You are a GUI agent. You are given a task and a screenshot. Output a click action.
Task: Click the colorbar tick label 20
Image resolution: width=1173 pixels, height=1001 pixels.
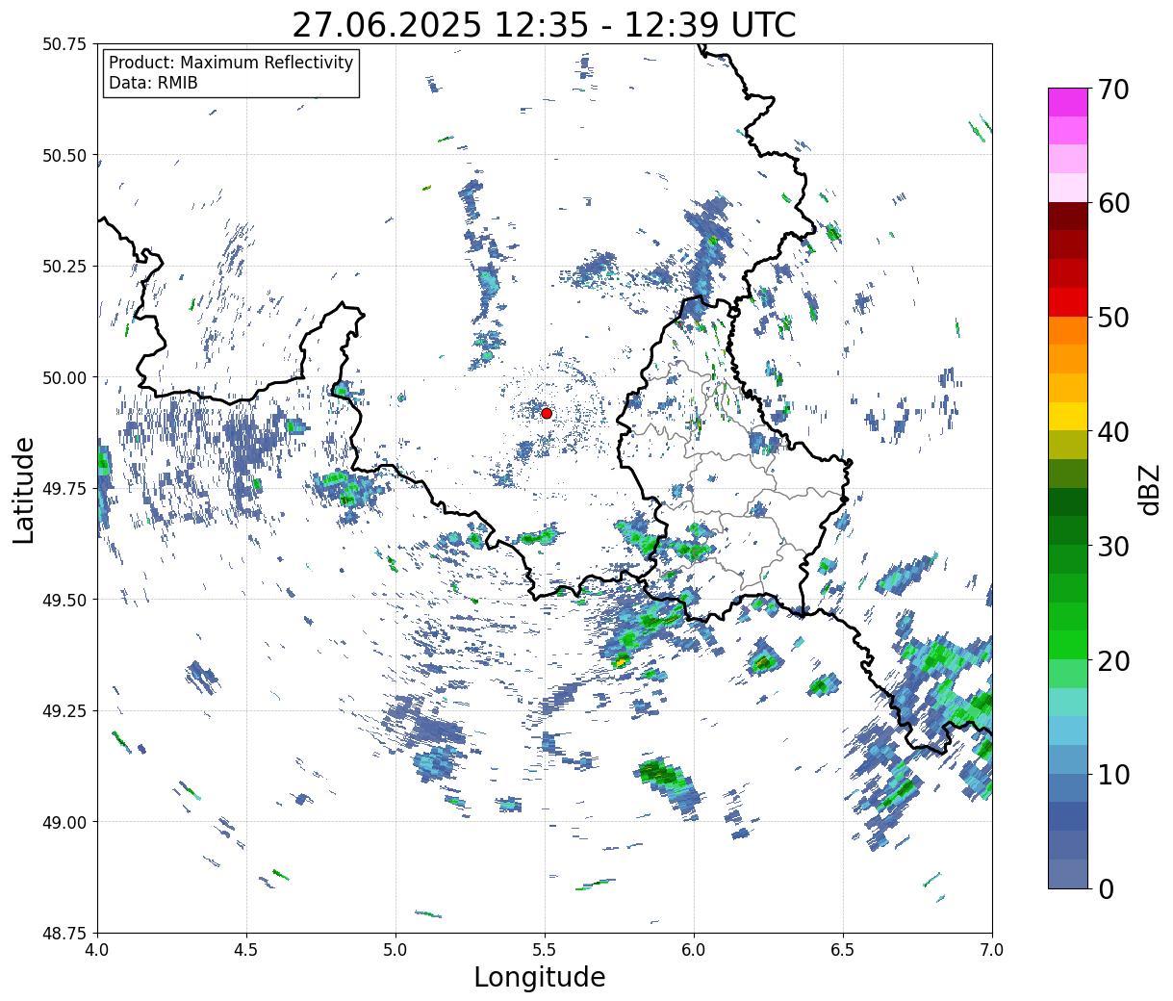tap(1113, 660)
